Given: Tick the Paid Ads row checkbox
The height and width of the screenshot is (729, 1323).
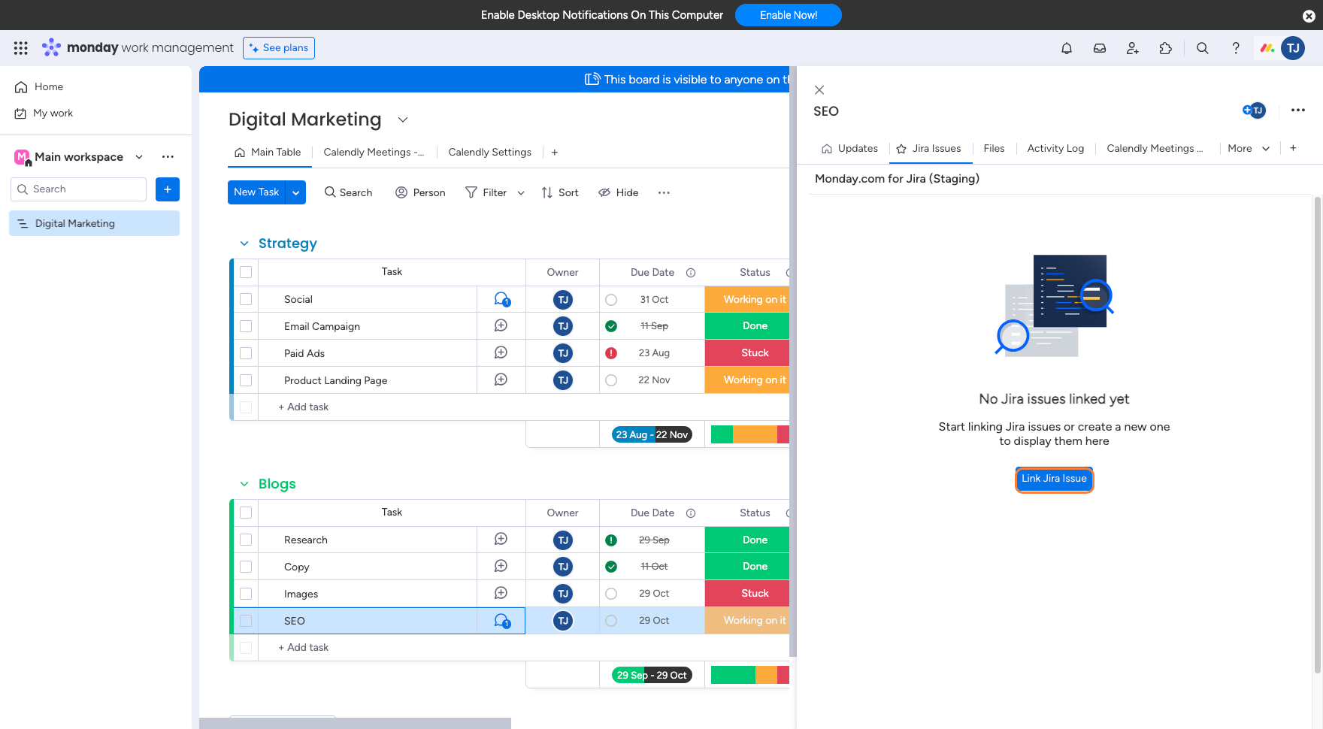Looking at the screenshot, I should 246,353.
